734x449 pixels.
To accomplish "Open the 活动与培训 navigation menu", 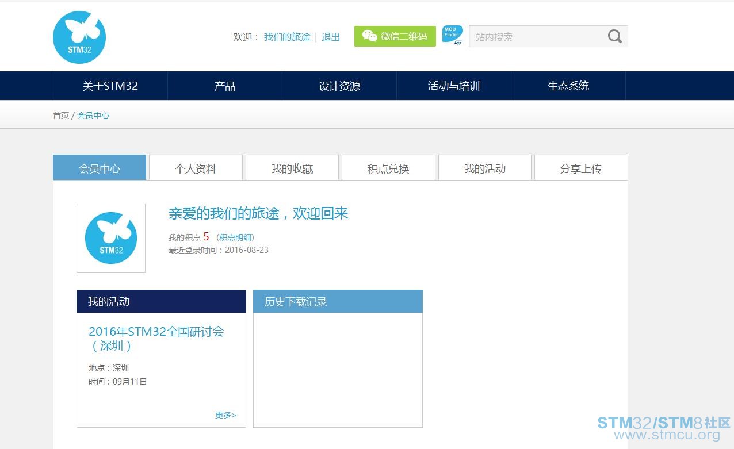I will click(x=454, y=86).
